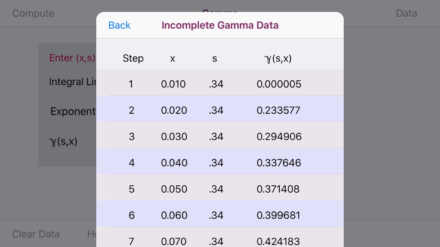
Task: Click the Step column header
Action: (133, 58)
